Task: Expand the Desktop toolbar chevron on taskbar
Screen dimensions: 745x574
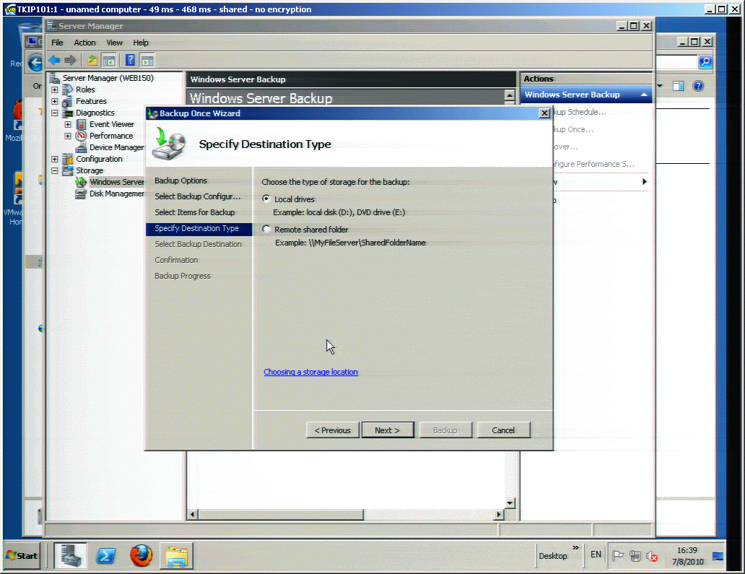Action: (x=575, y=548)
